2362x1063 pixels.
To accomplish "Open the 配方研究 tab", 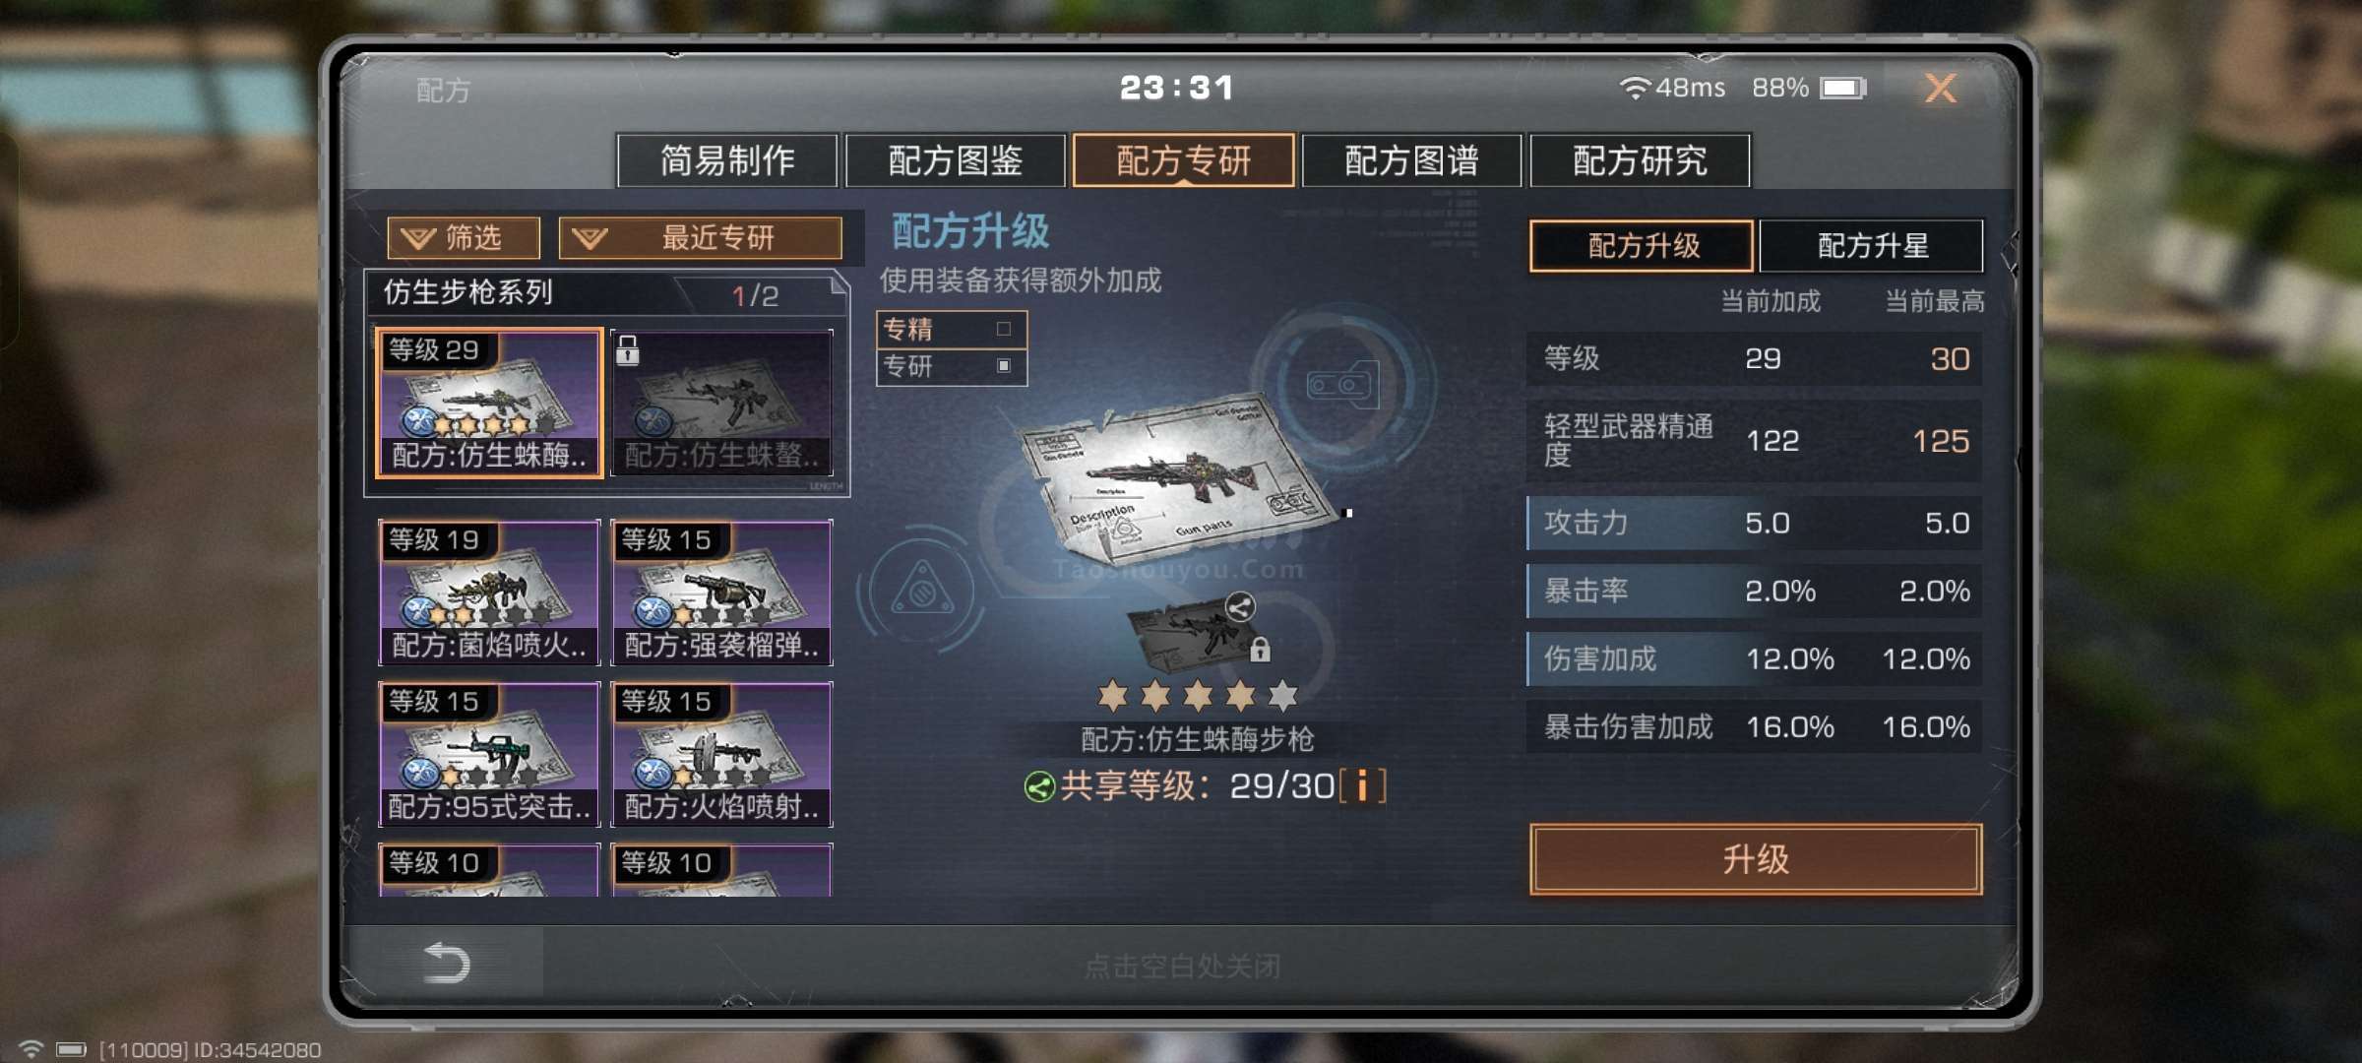I will [x=1640, y=160].
